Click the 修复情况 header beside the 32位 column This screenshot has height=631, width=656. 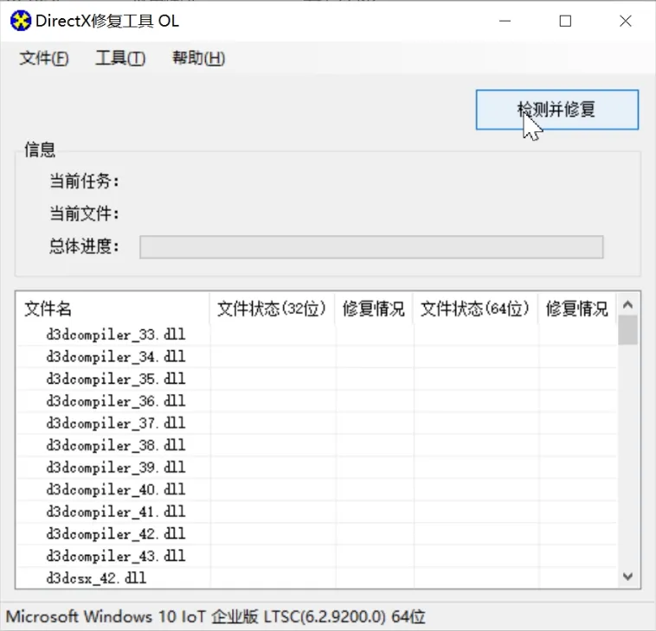[x=374, y=309]
